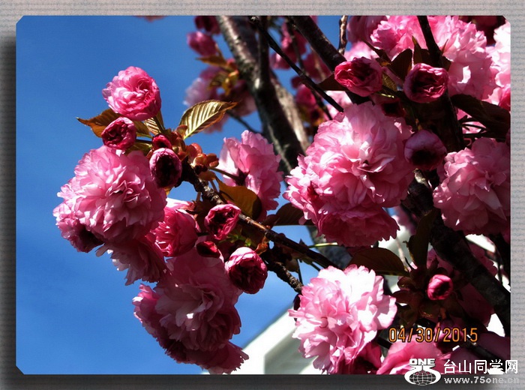Click the 台山同学网 watermark text
525x390 pixels.
click(x=480, y=366)
